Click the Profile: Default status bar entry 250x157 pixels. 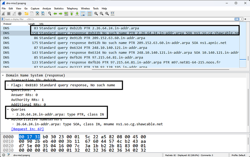[x=238, y=155]
